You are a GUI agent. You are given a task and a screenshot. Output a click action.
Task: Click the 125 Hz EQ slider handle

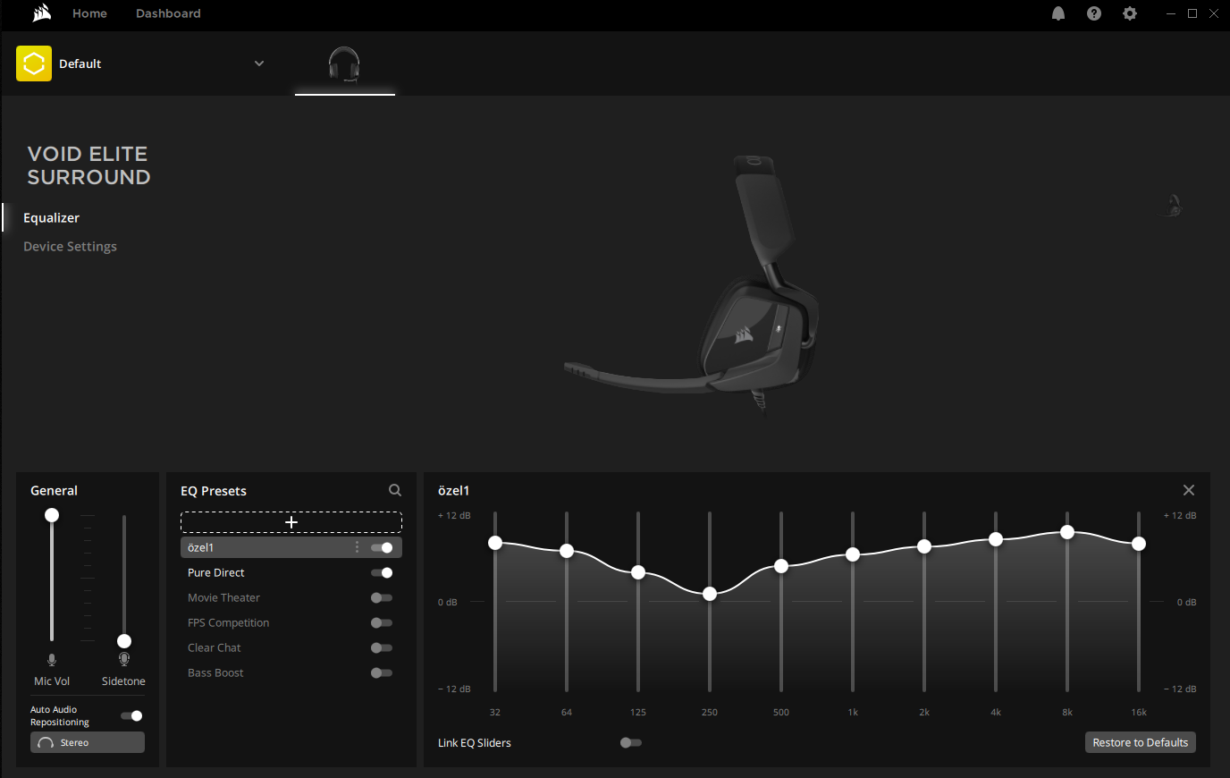638,572
